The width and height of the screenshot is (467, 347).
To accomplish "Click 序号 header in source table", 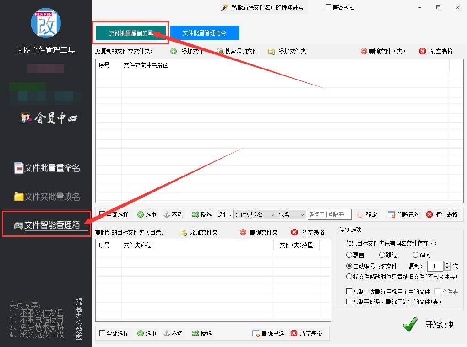I will click(x=104, y=65).
